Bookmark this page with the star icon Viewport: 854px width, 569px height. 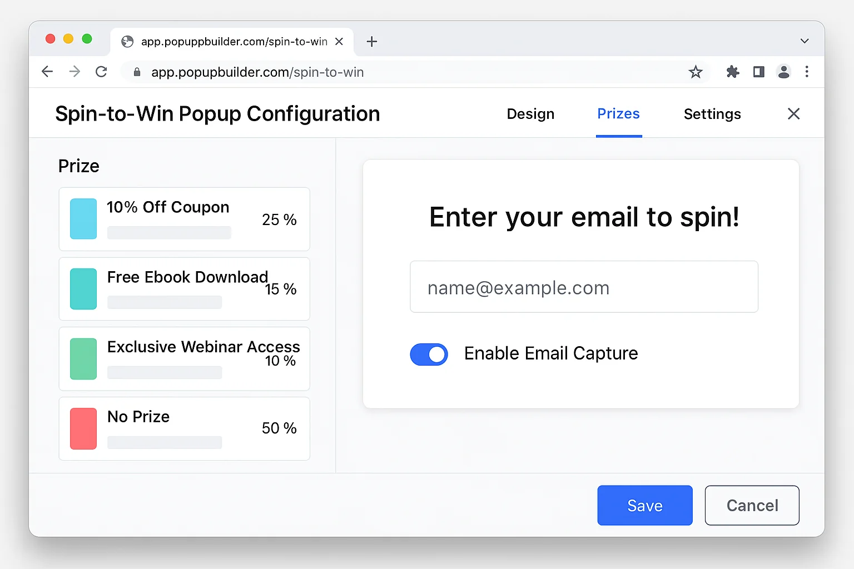pos(696,72)
